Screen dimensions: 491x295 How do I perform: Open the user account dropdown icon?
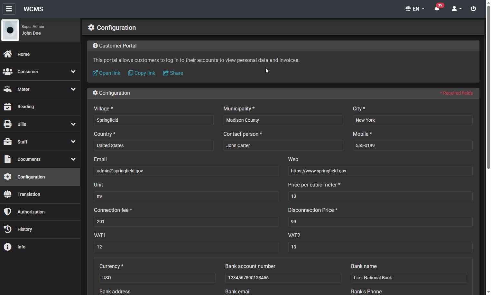click(456, 9)
